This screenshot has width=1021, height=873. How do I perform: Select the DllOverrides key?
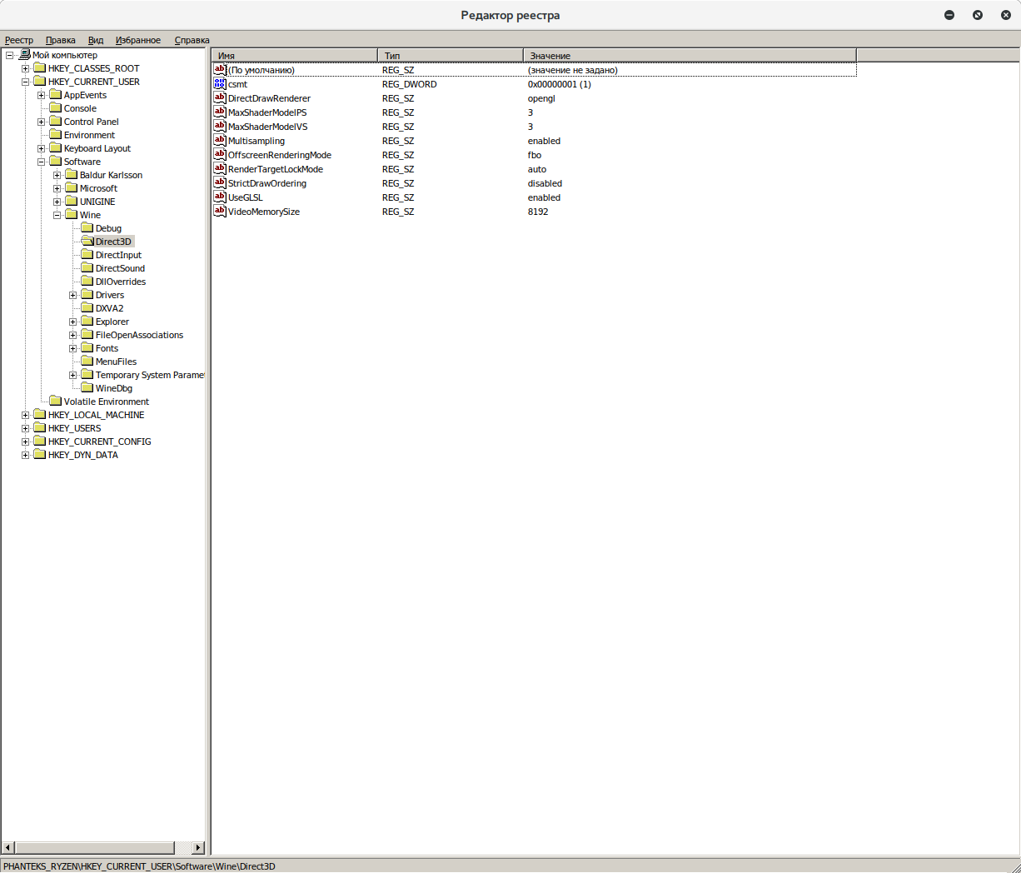120,282
